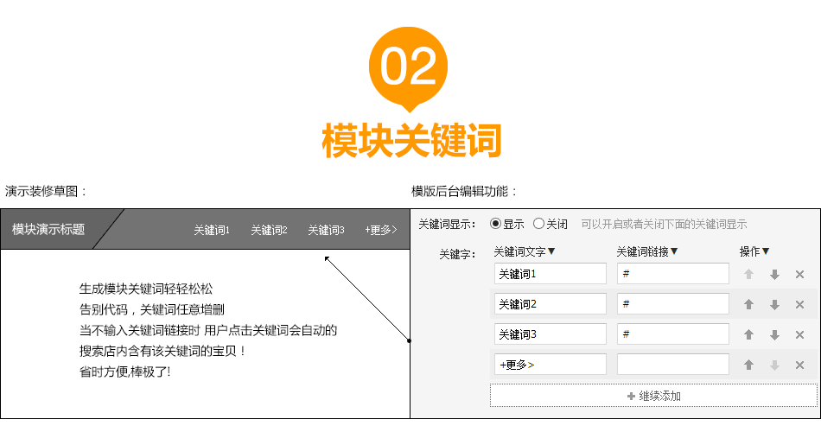Select the 关闭 radio button
Screen dimensions: 821x432
(538, 224)
